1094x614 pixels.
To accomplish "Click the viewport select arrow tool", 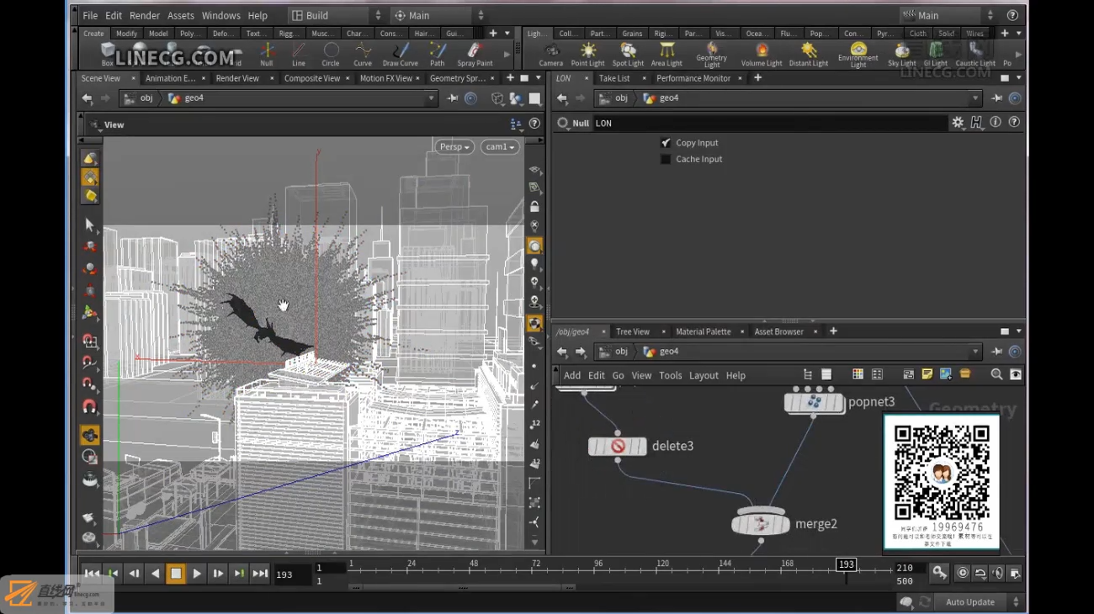I will [x=90, y=225].
